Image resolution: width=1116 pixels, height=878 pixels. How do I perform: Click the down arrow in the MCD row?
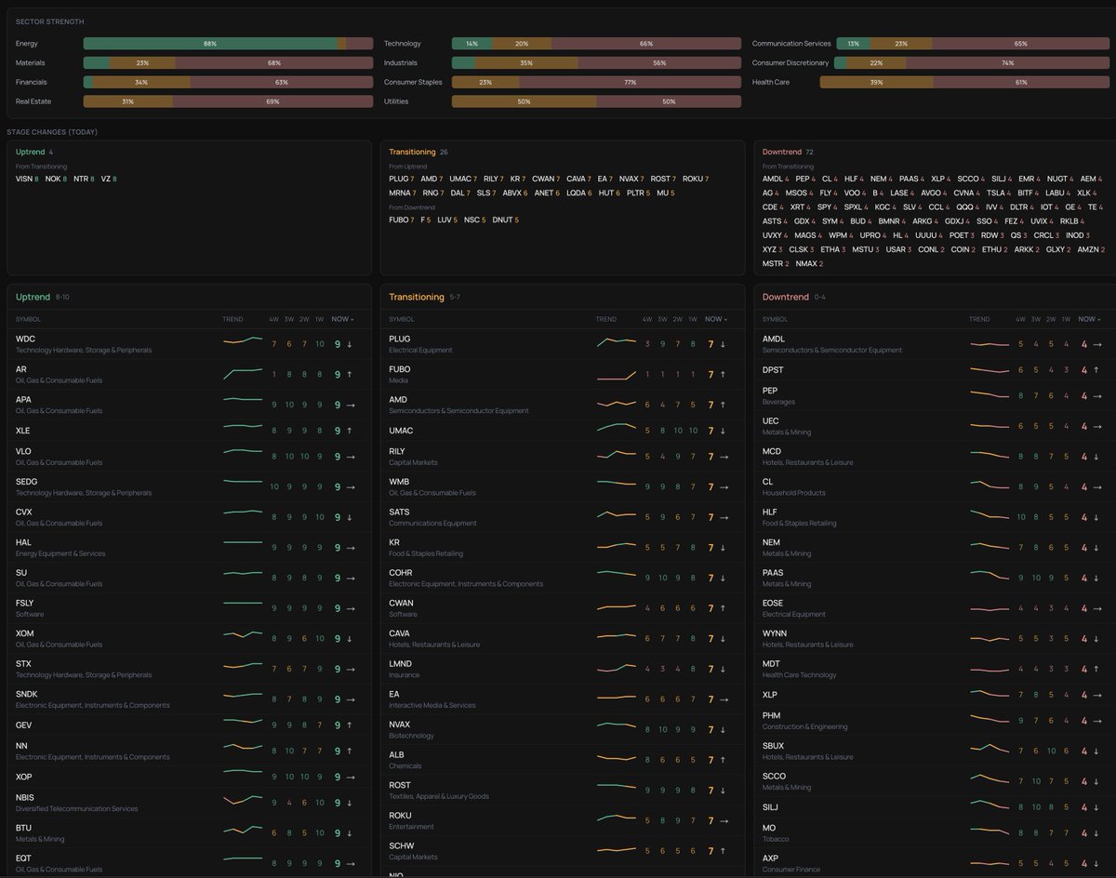(x=1096, y=457)
